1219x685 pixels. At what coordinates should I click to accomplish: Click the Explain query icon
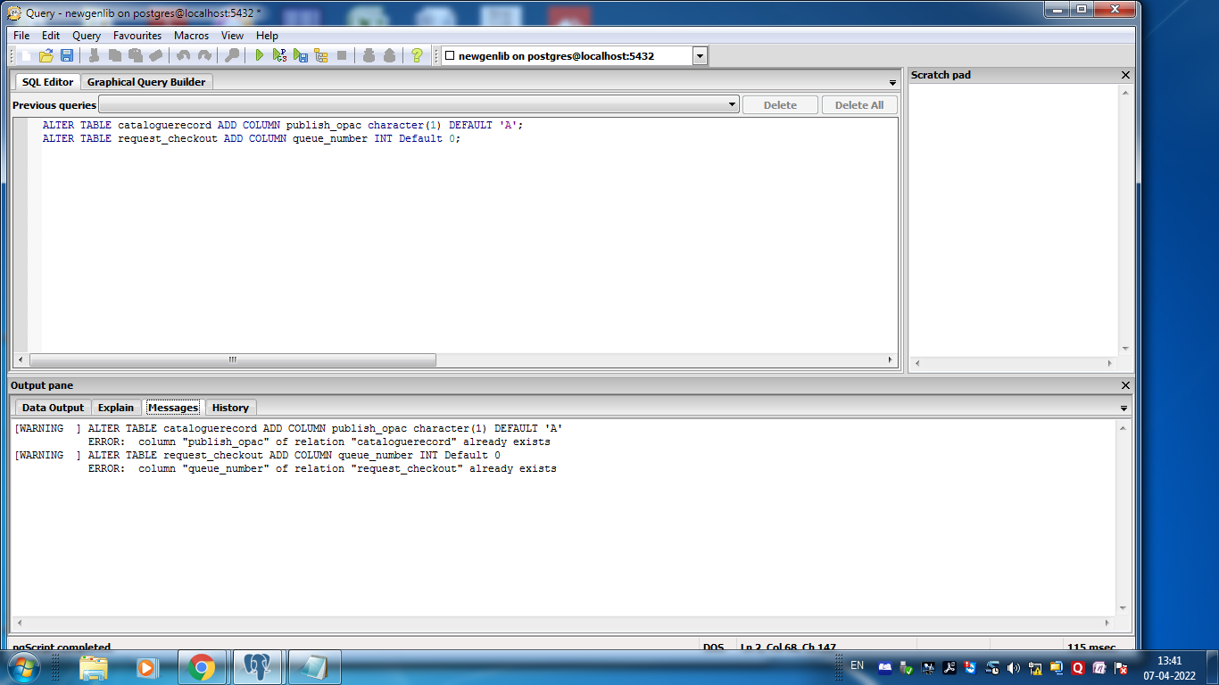[321, 56]
